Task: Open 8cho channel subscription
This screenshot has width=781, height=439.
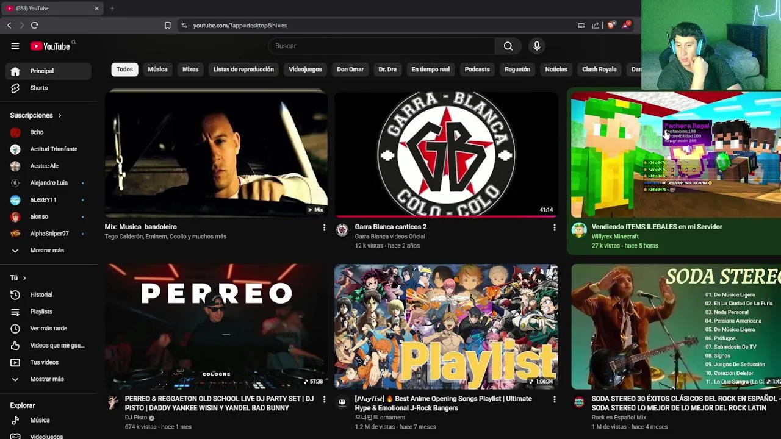Action: coord(49,132)
